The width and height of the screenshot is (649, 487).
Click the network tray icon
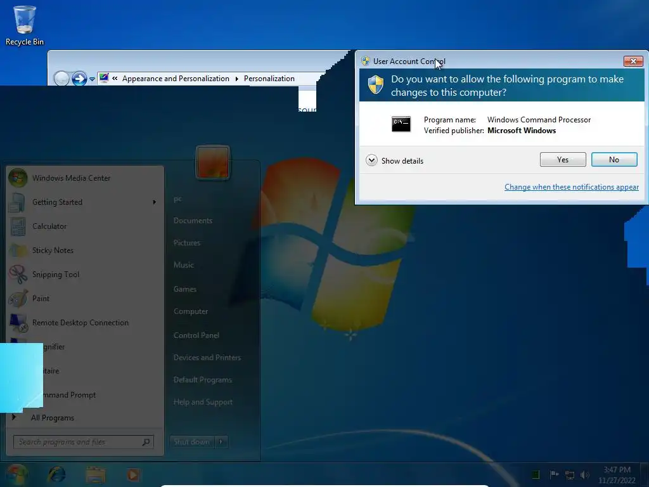tap(570, 474)
